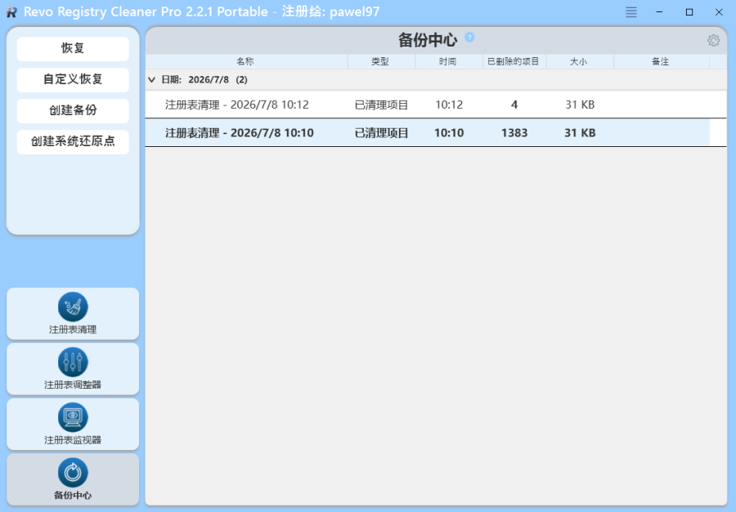The height and width of the screenshot is (512, 736).
Task: Sort by the 类型 column header
Action: coord(381,61)
